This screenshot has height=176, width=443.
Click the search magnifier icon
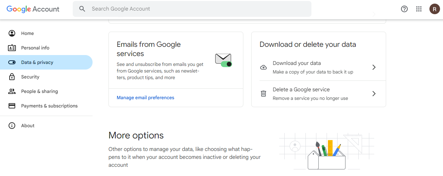(x=82, y=9)
